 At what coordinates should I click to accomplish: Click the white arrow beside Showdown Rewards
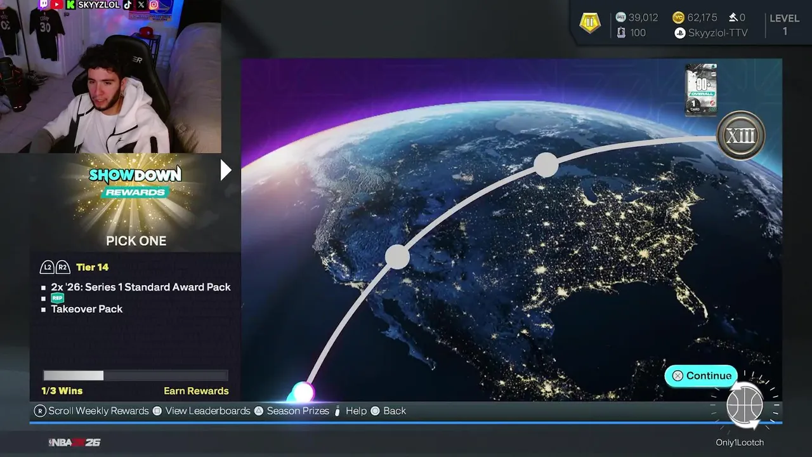[225, 169]
